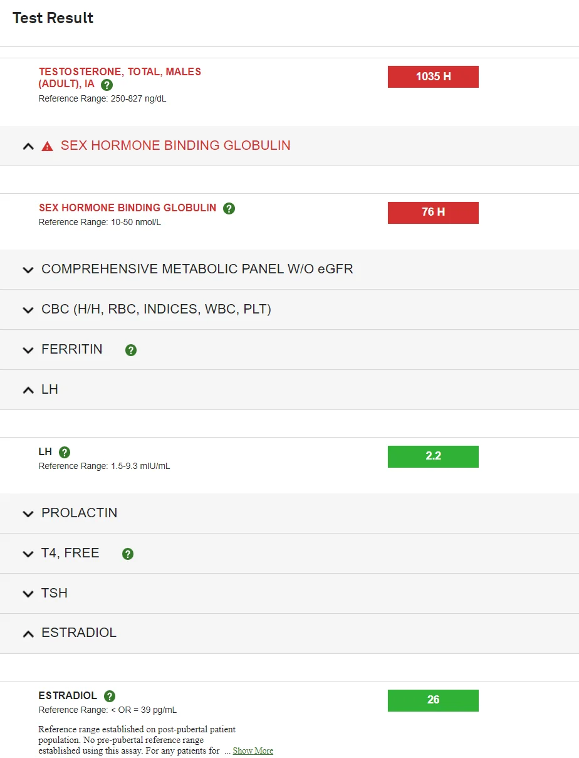The image size is (579, 758).
Task: Collapse the Estradiol section chevron
Action: coord(28,634)
